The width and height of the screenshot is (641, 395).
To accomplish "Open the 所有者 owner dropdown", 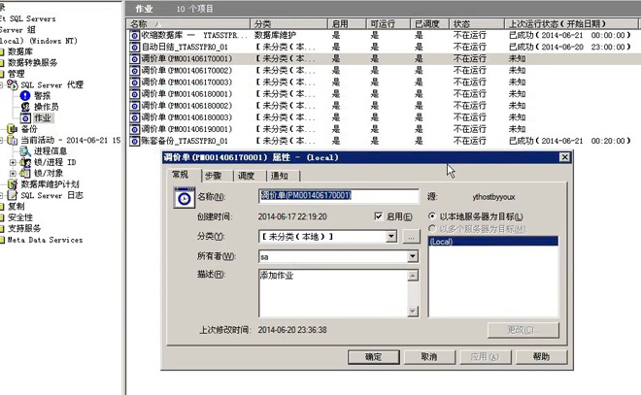I will [413, 256].
